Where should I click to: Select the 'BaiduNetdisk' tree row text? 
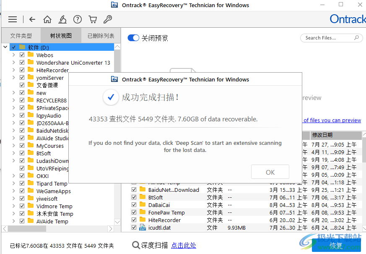[x=52, y=131]
